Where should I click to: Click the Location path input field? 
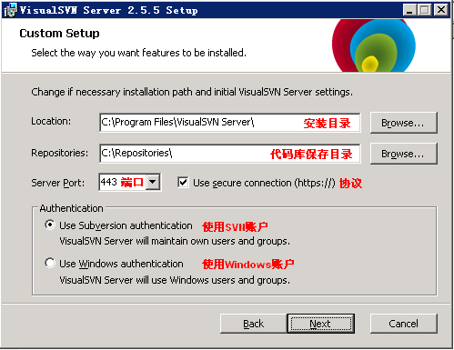[230, 123]
